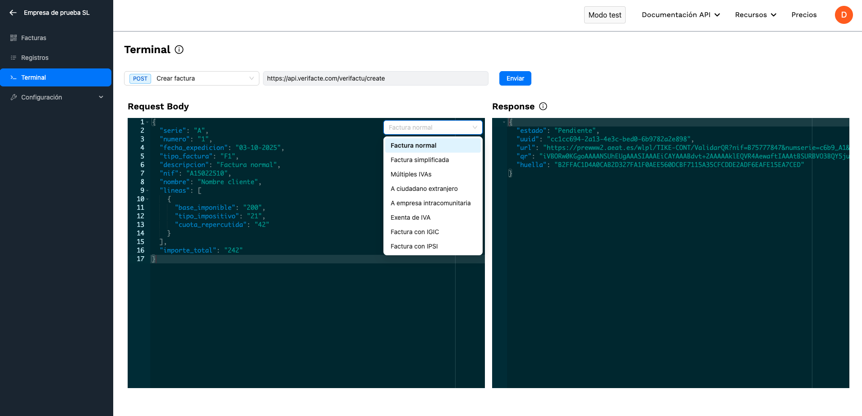
Task: Select Factura simplificada from the template list
Action: [419, 160]
